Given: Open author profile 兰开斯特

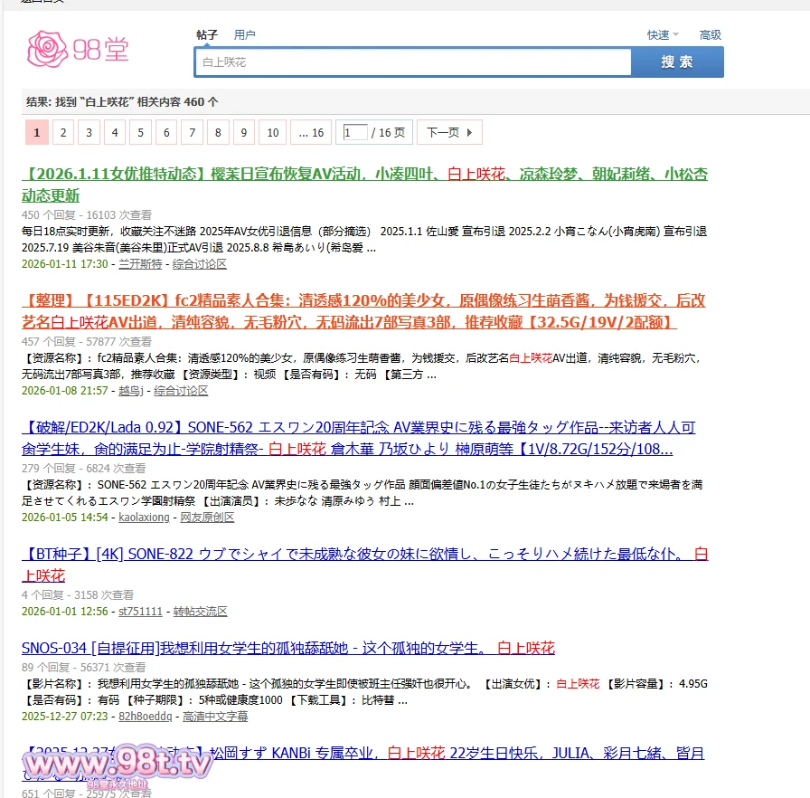Looking at the screenshot, I should tap(140, 264).
